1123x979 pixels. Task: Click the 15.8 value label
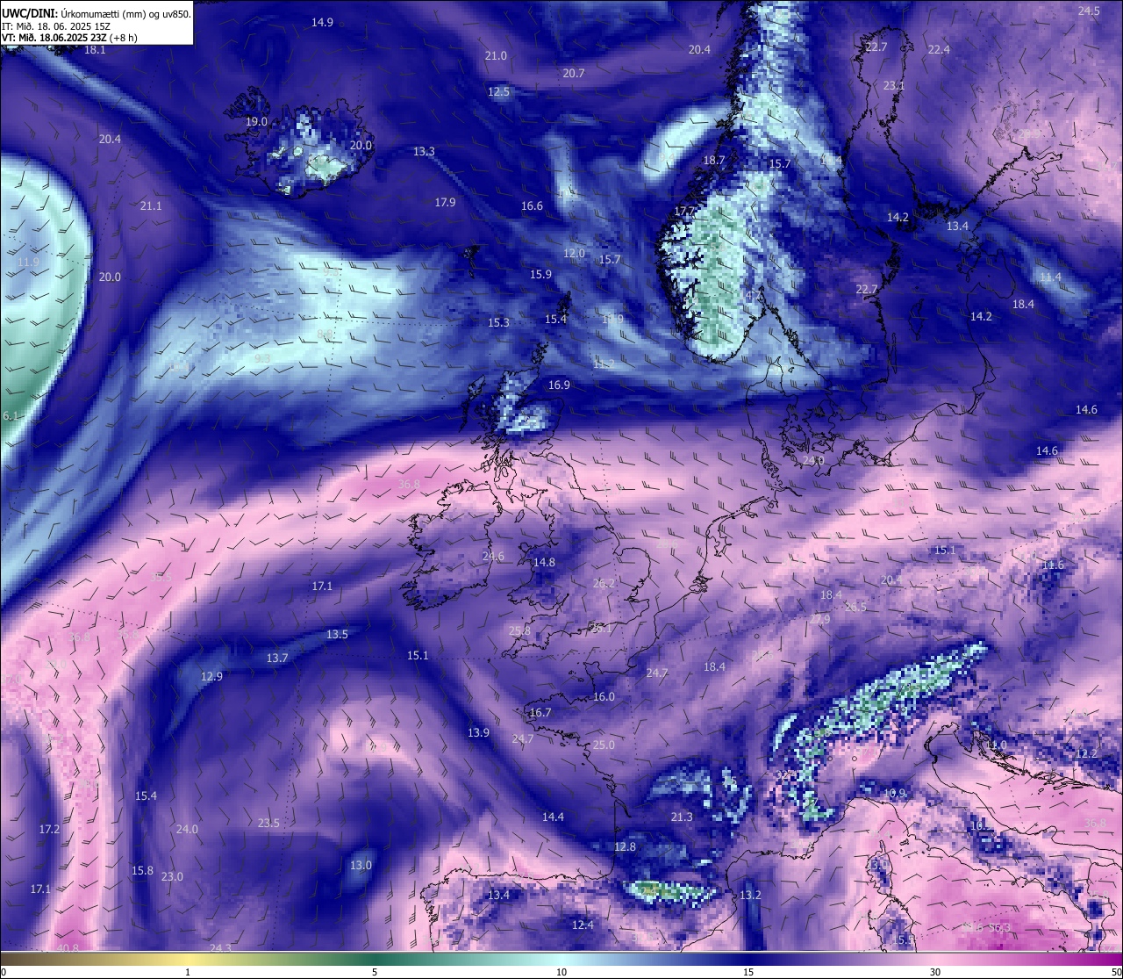pos(142,871)
